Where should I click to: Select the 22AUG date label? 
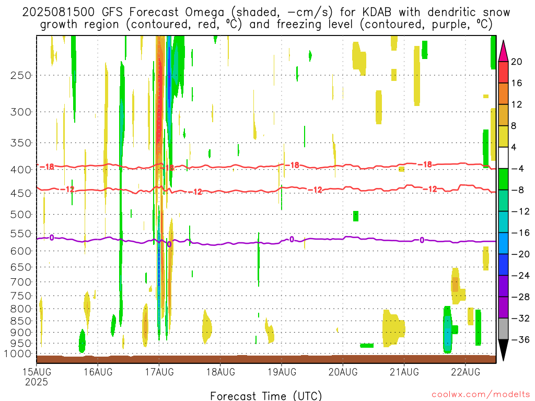pyautogui.click(x=466, y=372)
